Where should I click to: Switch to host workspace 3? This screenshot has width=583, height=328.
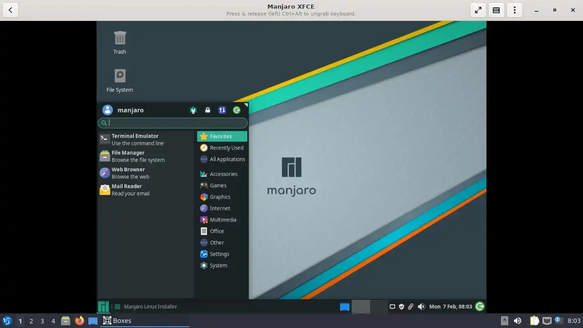click(42, 321)
